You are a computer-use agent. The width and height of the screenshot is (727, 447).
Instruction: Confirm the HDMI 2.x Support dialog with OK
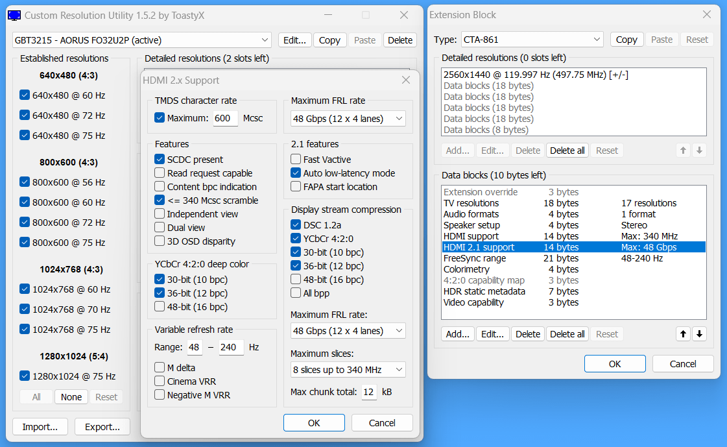point(314,423)
